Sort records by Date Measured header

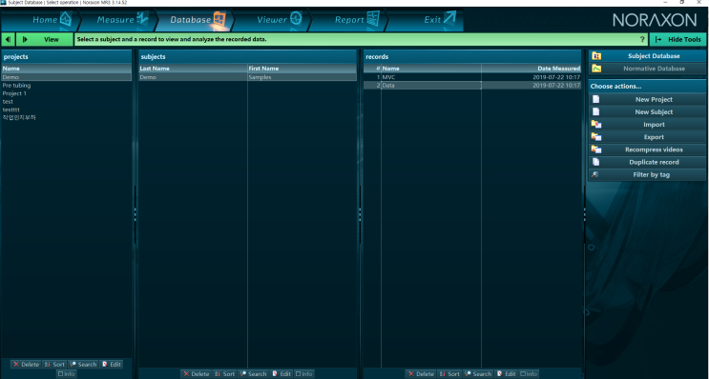(x=532, y=69)
